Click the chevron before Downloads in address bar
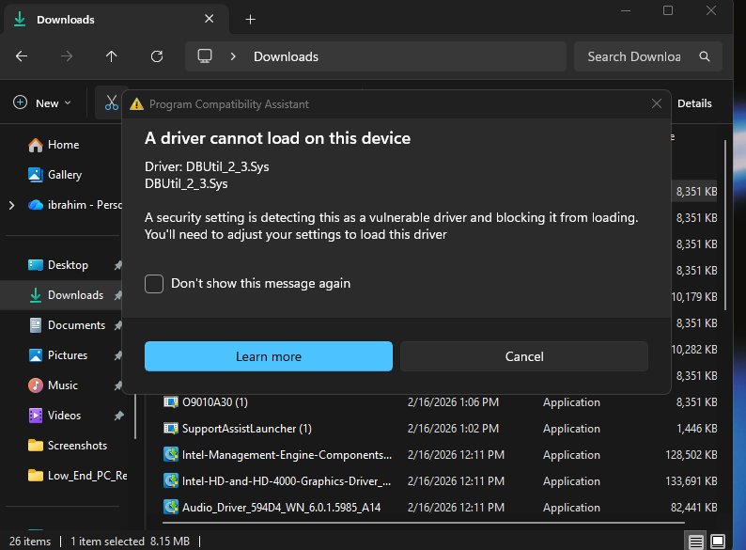This screenshot has width=746, height=550. pos(232,56)
